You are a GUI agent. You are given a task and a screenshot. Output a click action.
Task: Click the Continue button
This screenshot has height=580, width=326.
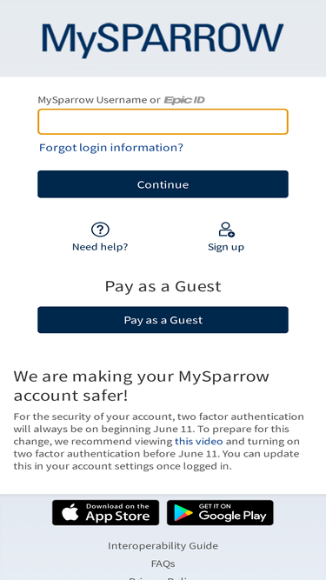(x=163, y=184)
